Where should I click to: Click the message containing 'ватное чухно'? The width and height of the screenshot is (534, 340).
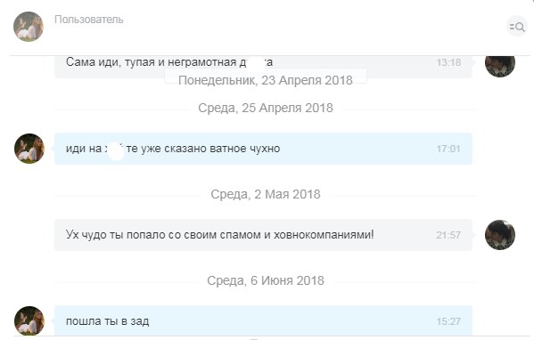pos(263,149)
